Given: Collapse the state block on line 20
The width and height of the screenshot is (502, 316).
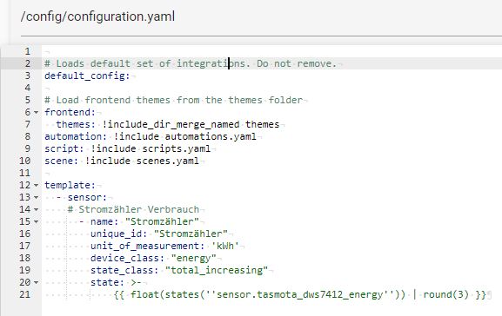Looking at the screenshot, I should click(x=36, y=282).
